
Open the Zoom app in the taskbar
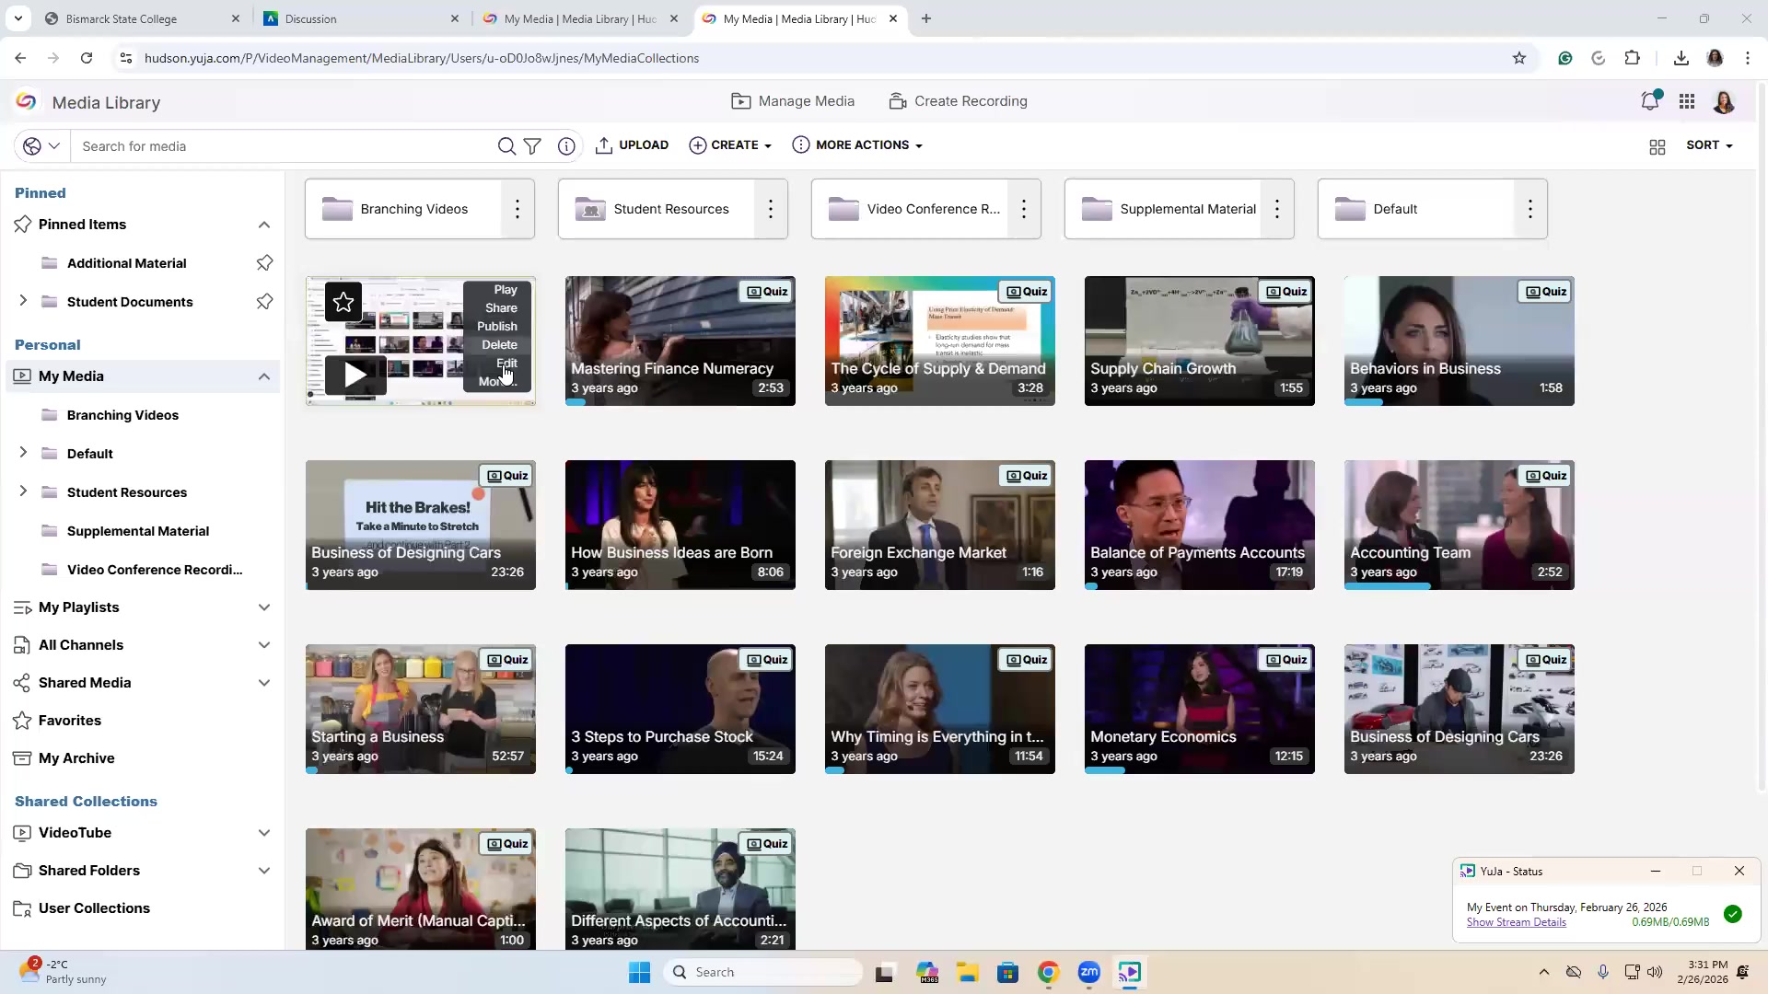click(x=1089, y=972)
